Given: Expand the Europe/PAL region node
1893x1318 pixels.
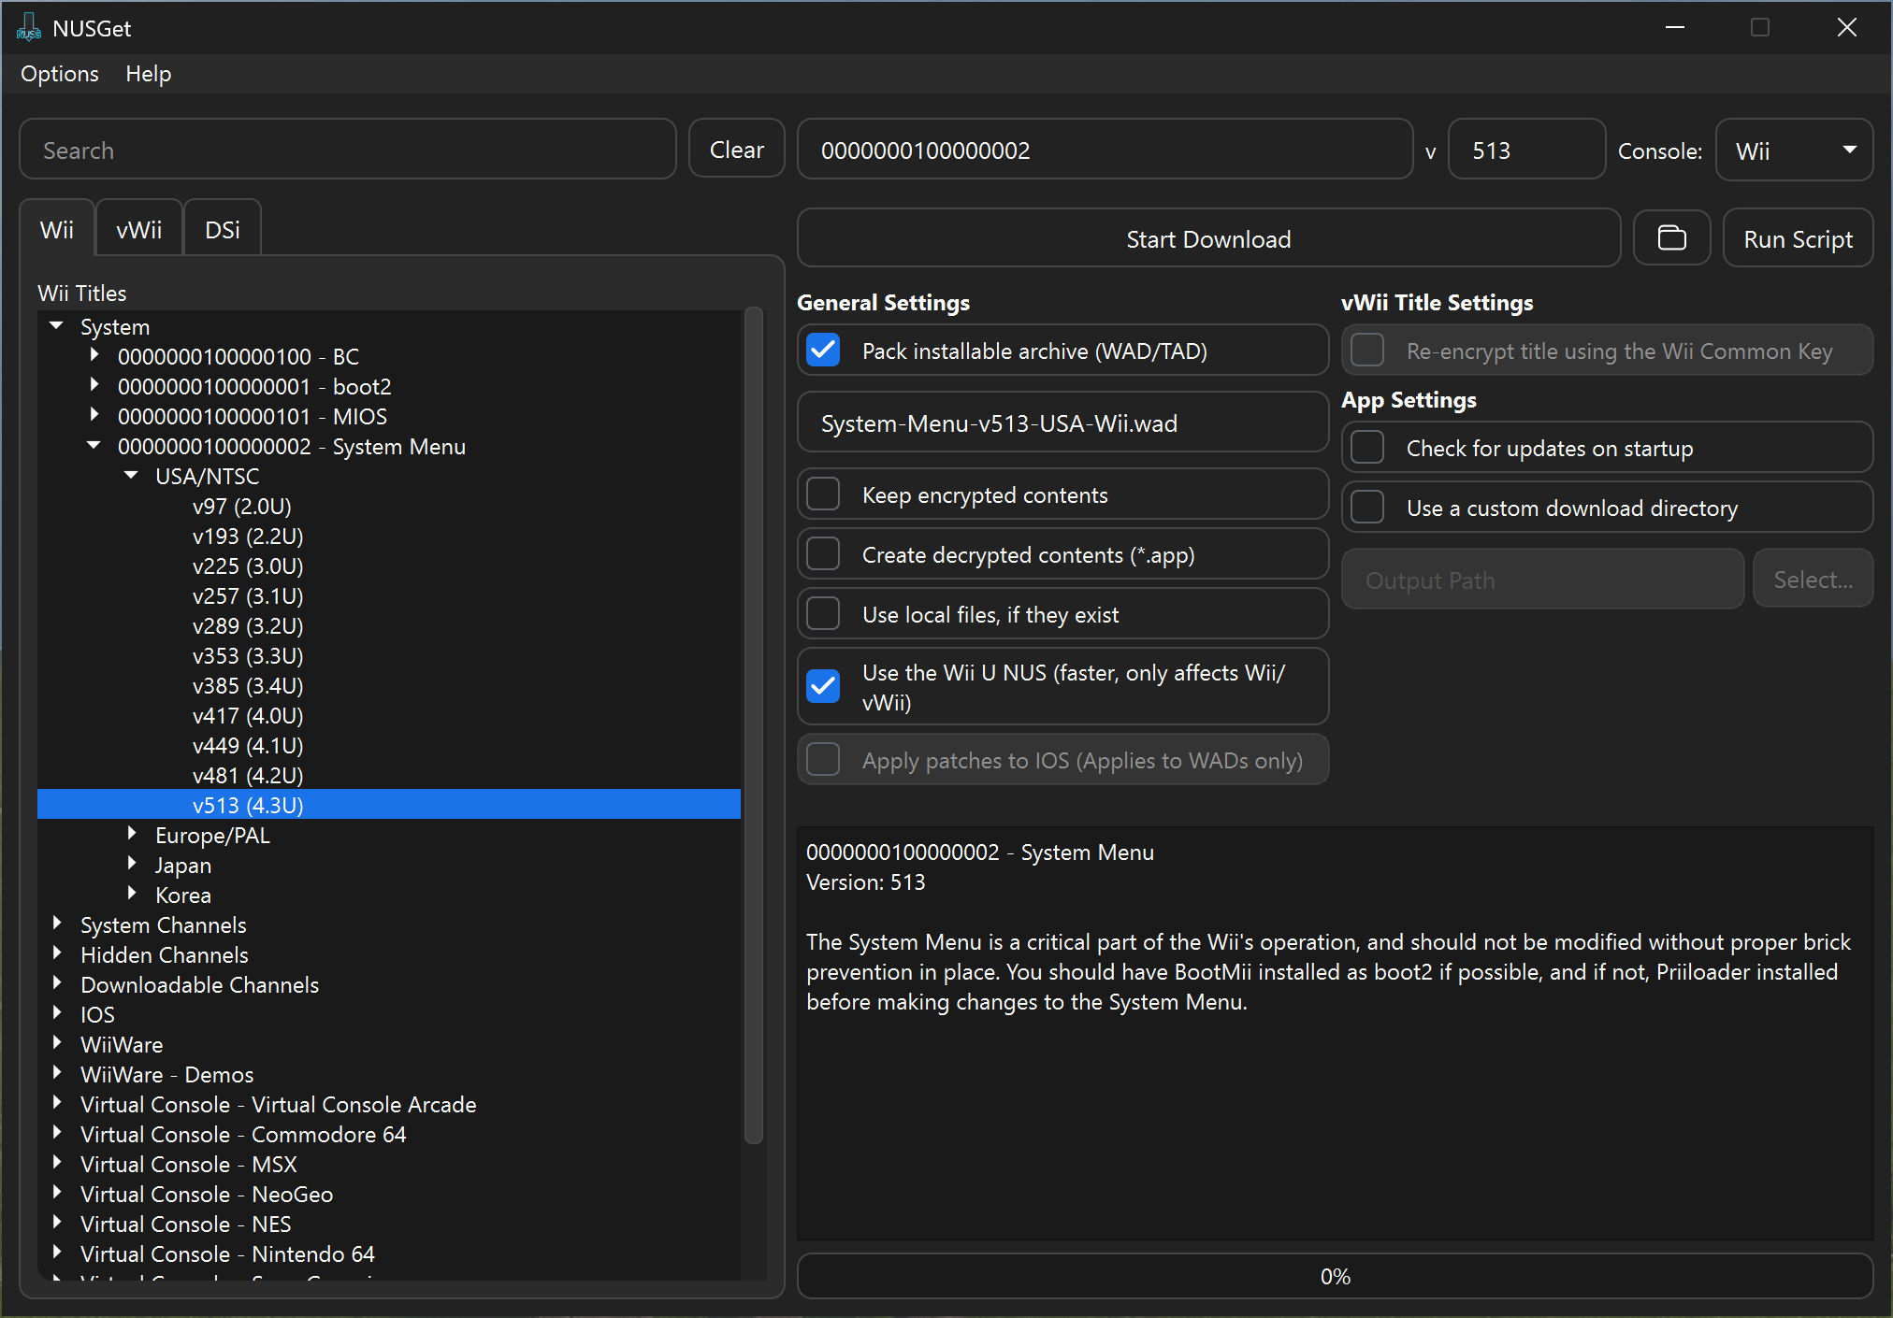Looking at the screenshot, I should [132, 834].
